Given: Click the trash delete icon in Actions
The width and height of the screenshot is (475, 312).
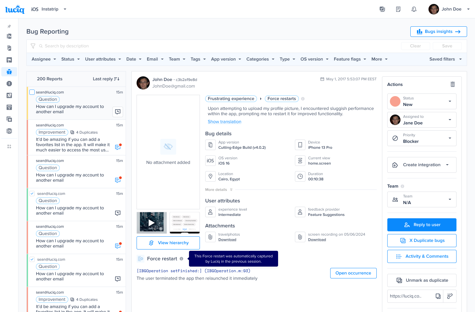Looking at the screenshot, I should (453, 84).
